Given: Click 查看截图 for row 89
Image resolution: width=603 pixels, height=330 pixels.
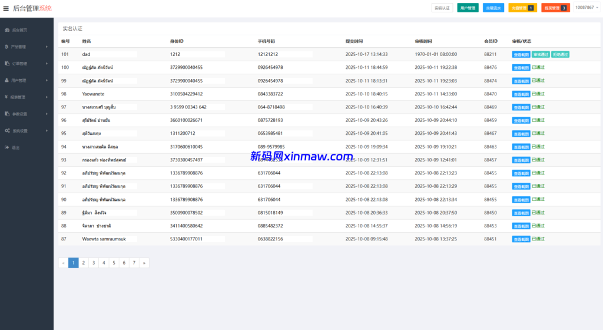Looking at the screenshot, I should (521, 213).
